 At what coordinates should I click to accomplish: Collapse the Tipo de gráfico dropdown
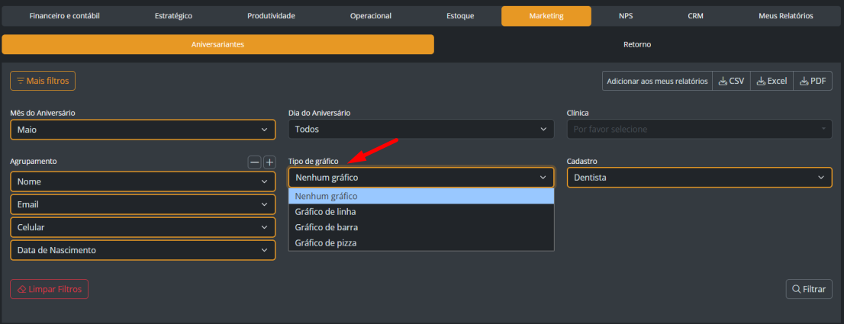[421, 178]
